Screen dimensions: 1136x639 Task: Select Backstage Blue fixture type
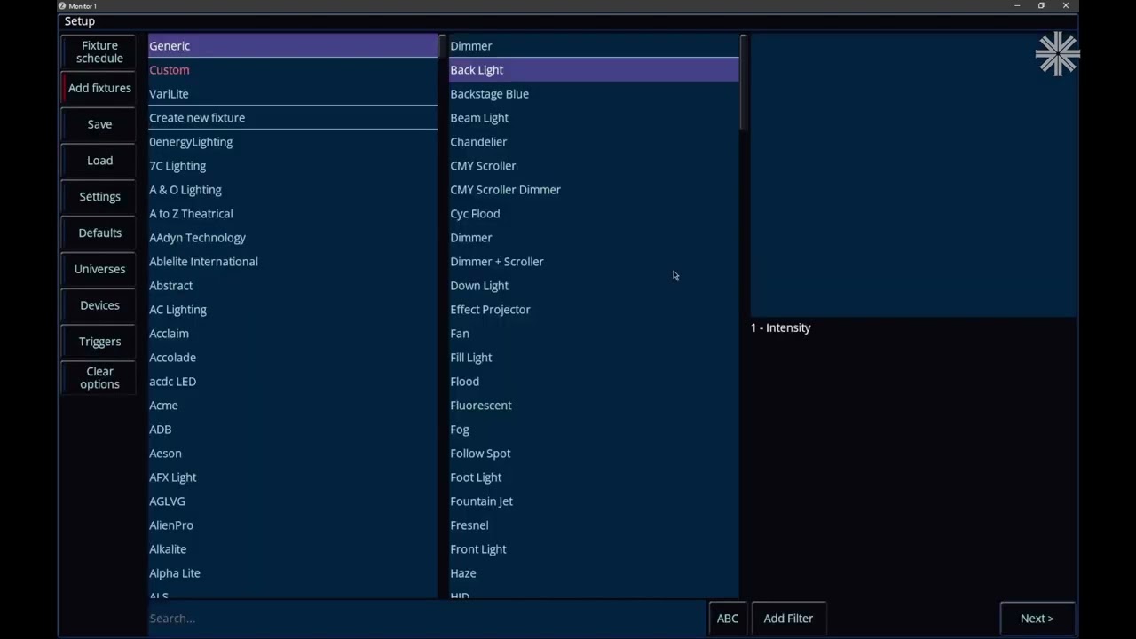(594, 94)
